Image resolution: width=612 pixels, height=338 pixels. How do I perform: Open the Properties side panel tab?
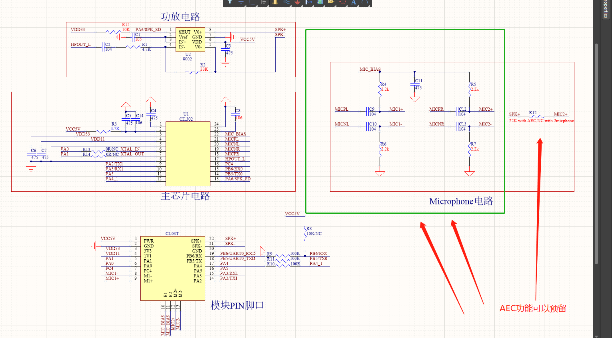pos(606,9)
